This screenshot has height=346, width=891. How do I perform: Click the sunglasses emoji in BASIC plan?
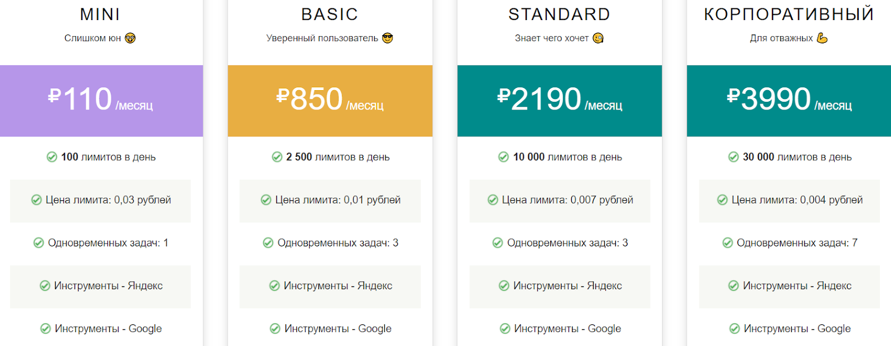pos(388,38)
